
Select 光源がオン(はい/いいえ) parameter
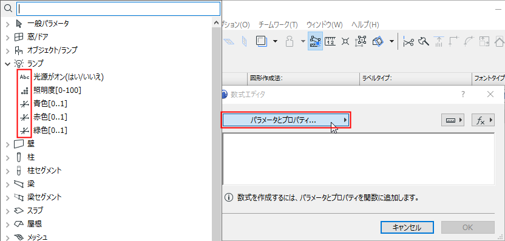(68, 77)
